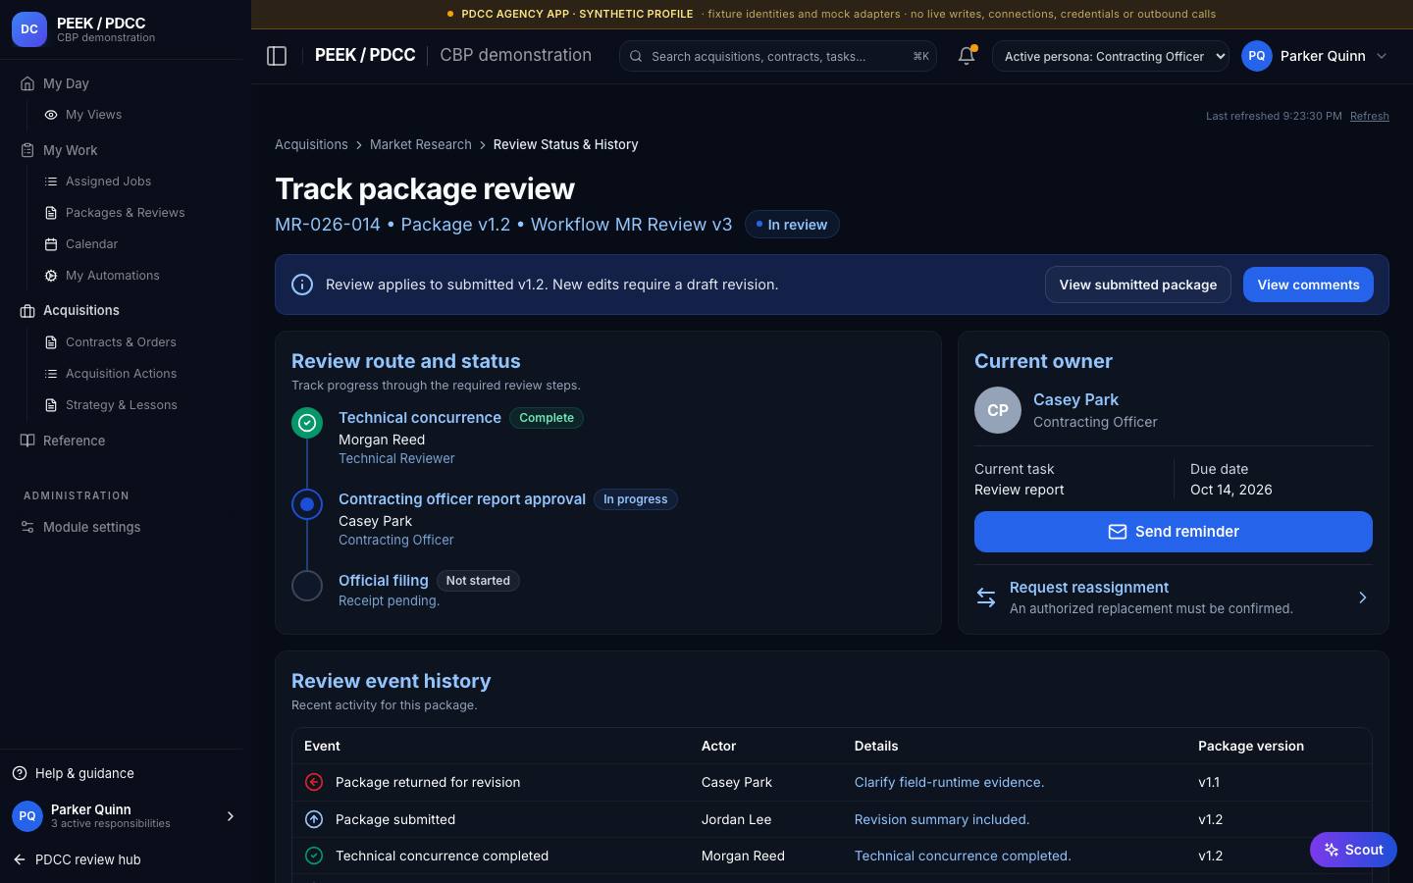Click the Refresh link

click(1369, 116)
